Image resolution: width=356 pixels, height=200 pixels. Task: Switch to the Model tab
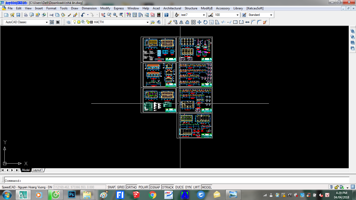coord(26,170)
